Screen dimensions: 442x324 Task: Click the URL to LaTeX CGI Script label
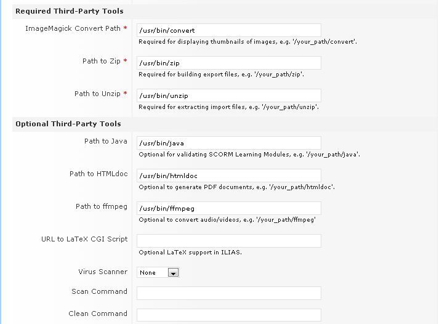84,239
